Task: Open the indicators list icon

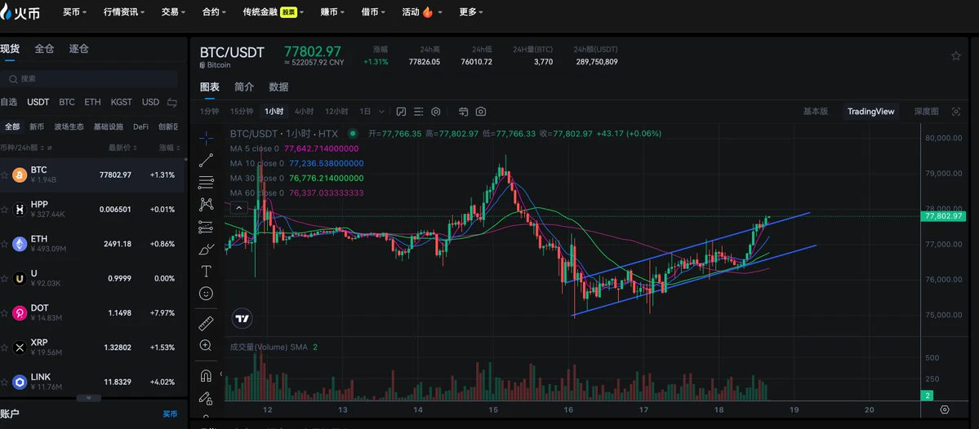Action: (x=418, y=112)
